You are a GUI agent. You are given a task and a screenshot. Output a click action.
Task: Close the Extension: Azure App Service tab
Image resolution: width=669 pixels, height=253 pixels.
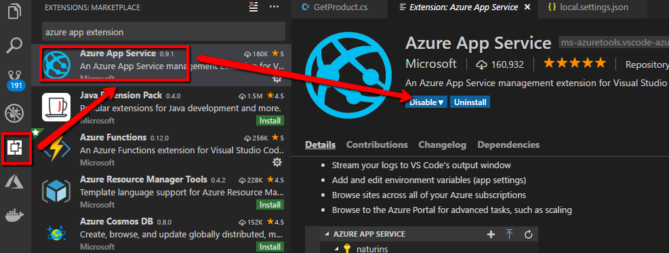(x=528, y=7)
